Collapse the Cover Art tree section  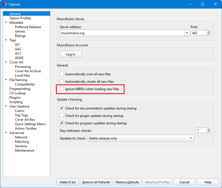(6, 62)
